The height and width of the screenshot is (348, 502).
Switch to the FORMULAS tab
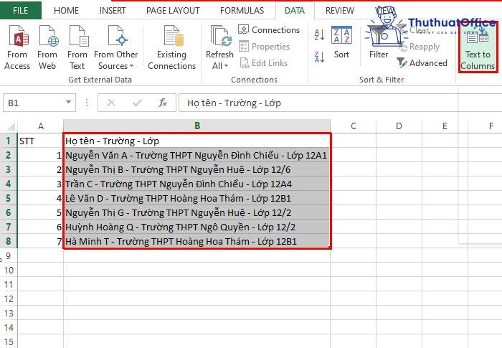click(x=242, y=11)
